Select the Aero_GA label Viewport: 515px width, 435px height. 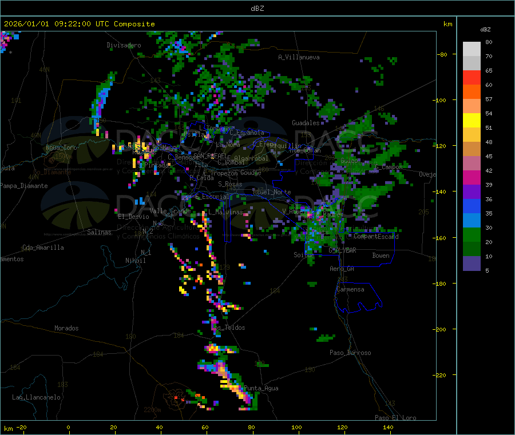[342, 269]
